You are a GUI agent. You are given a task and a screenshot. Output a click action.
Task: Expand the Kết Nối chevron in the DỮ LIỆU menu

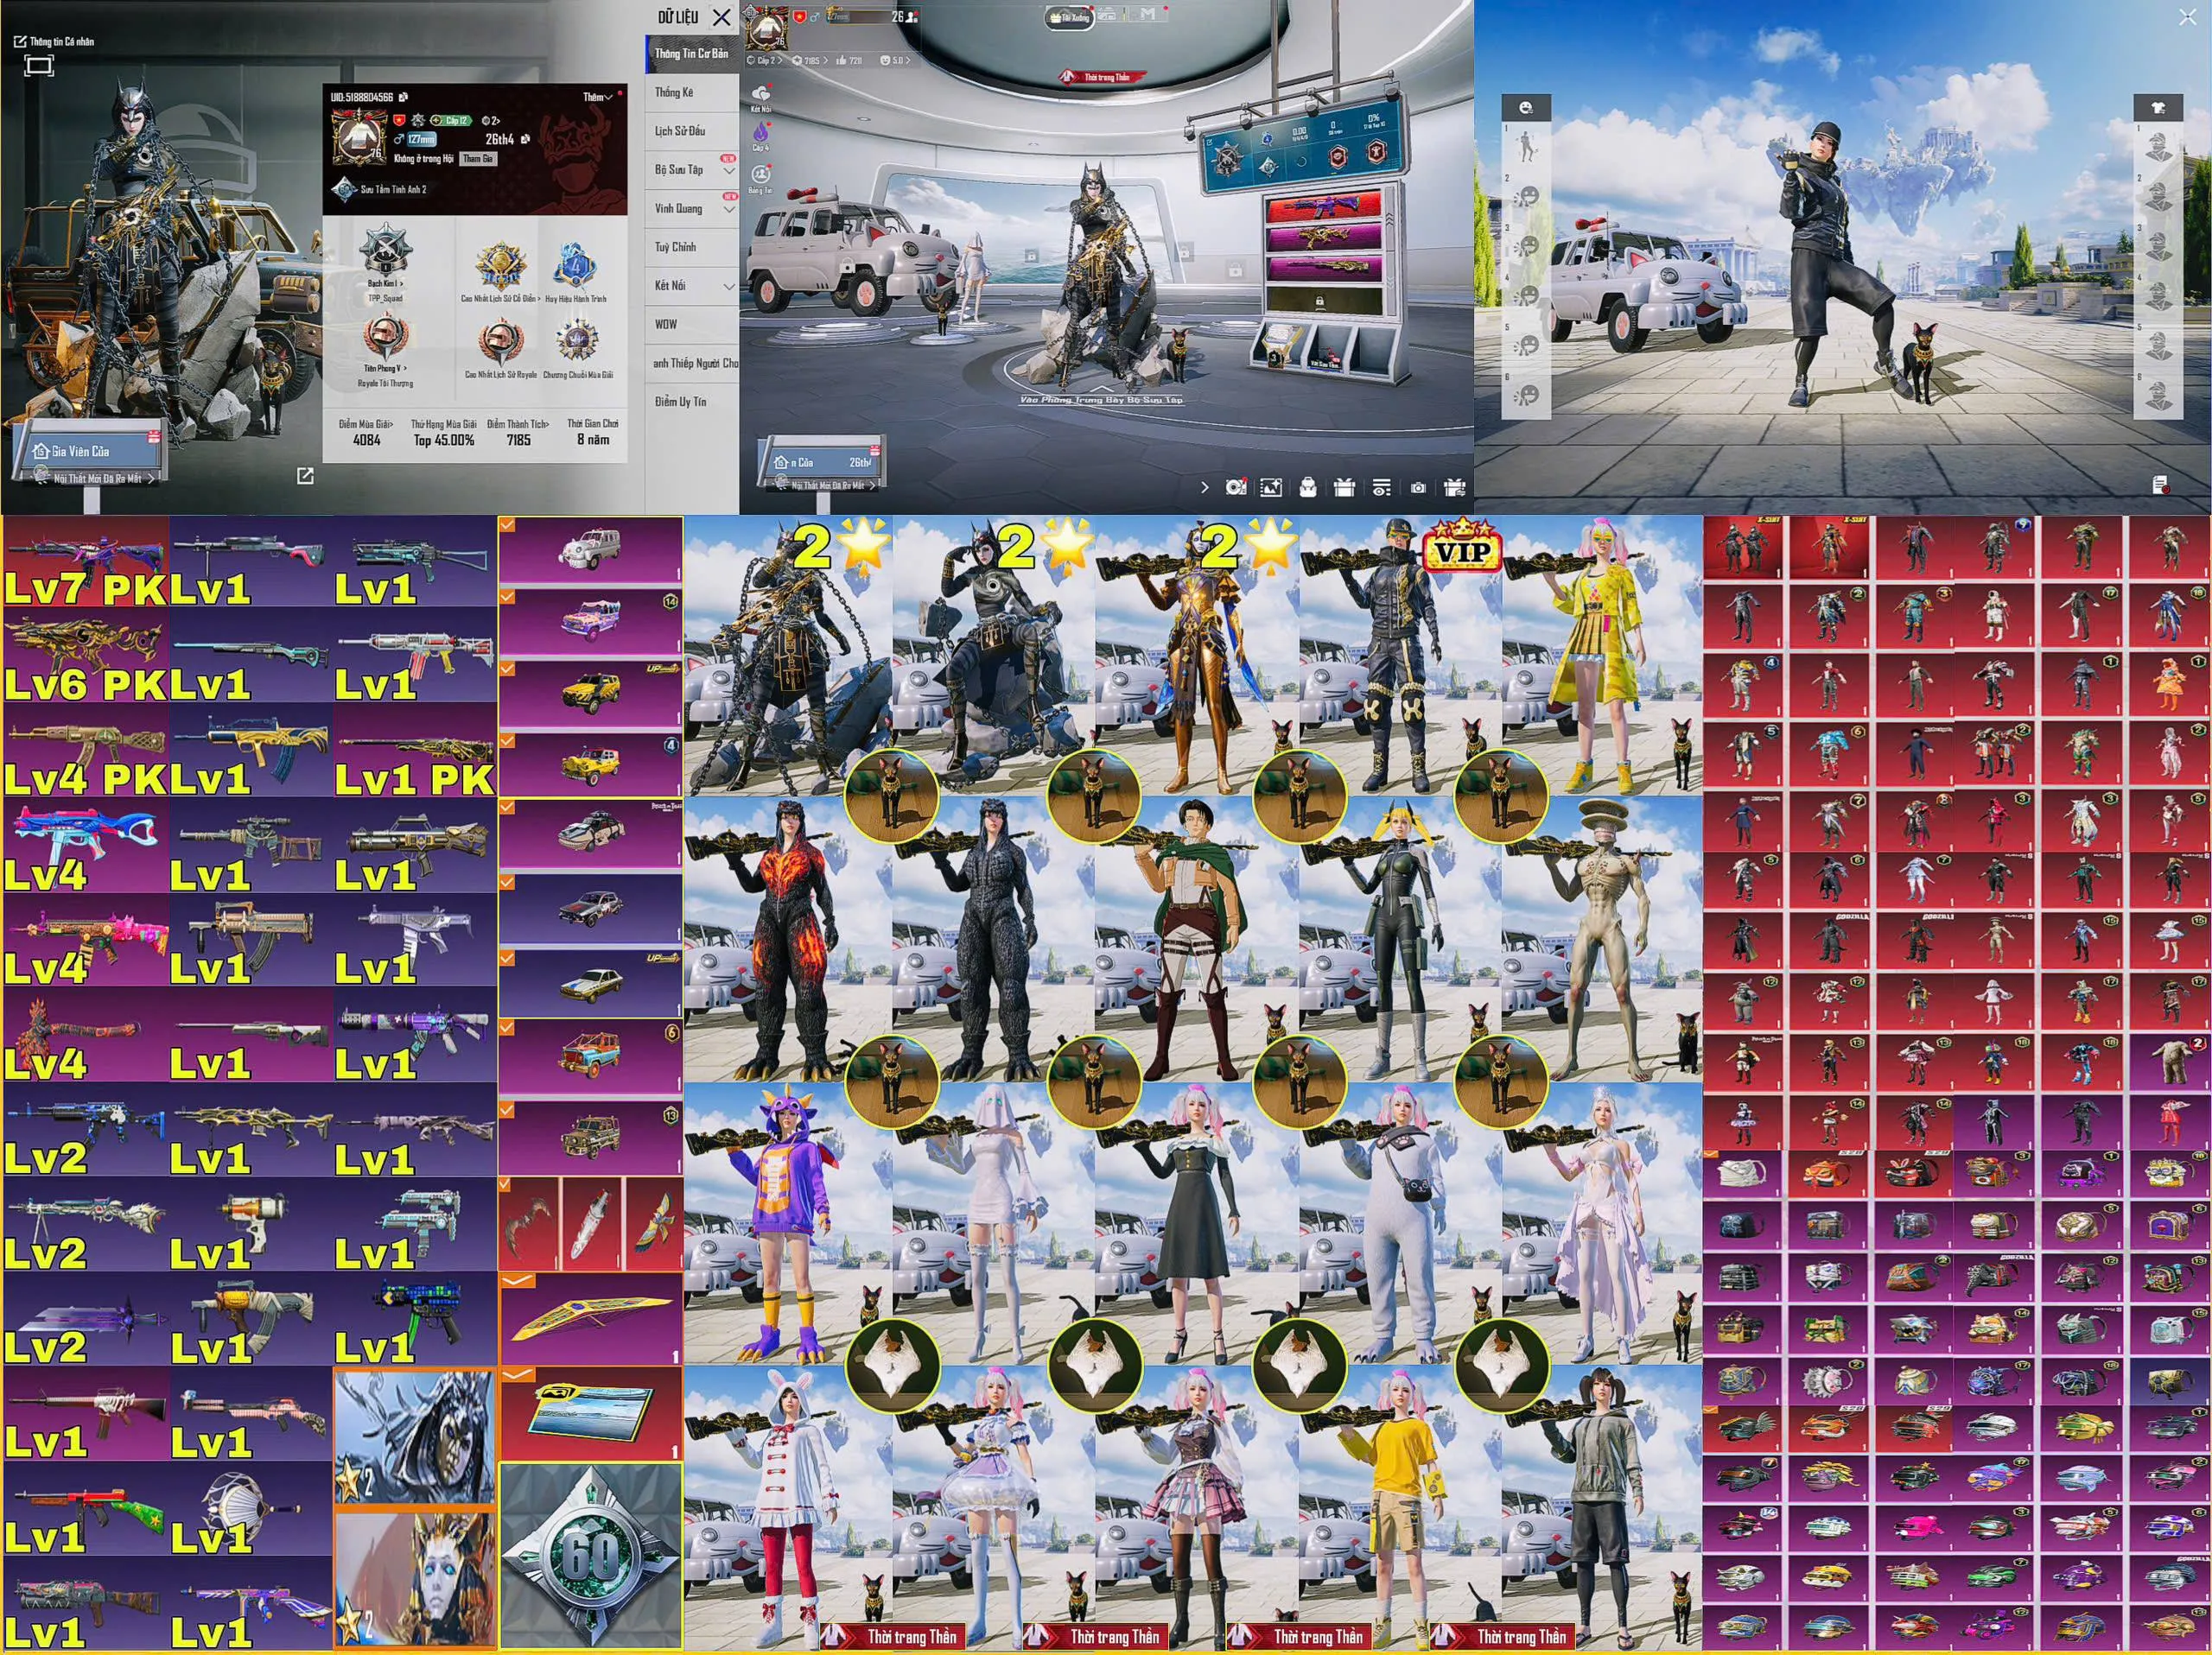(x=729, y=287)
